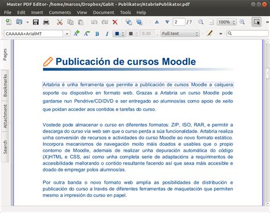Bring object to front icon
Viewport: 270px width, 213px height.
click(x=129, y=22)
